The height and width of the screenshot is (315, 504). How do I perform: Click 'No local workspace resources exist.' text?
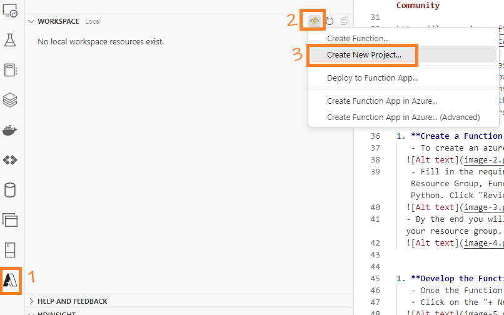101,42
